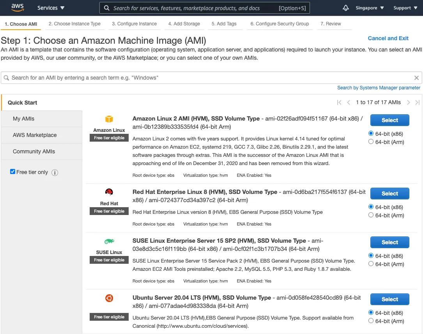Click '1 to 17 of 17 AMIs' text

tap(378, 102)
